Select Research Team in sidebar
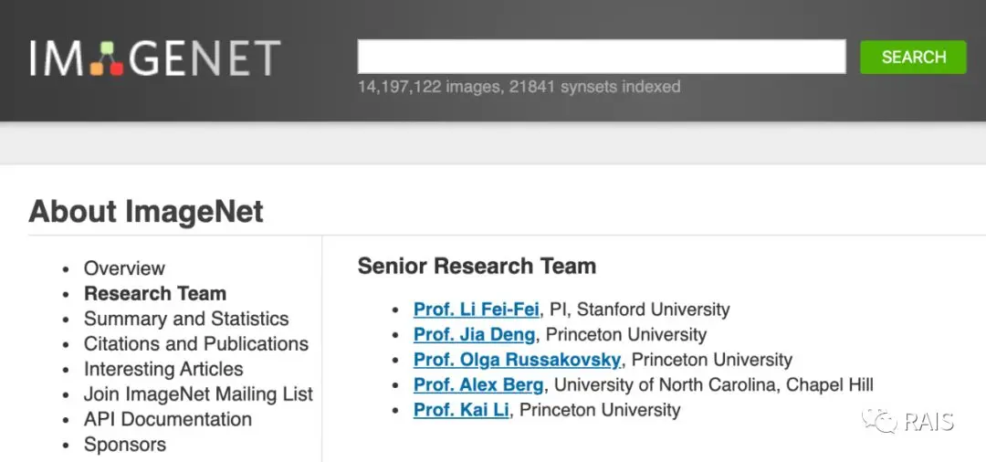 (155, 293)
